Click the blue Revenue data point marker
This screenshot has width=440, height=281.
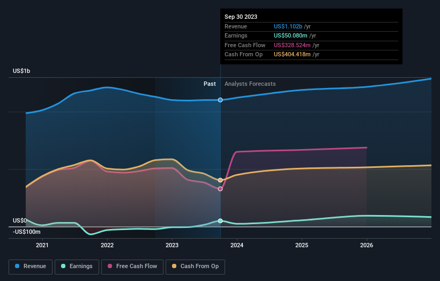(220, 100)
